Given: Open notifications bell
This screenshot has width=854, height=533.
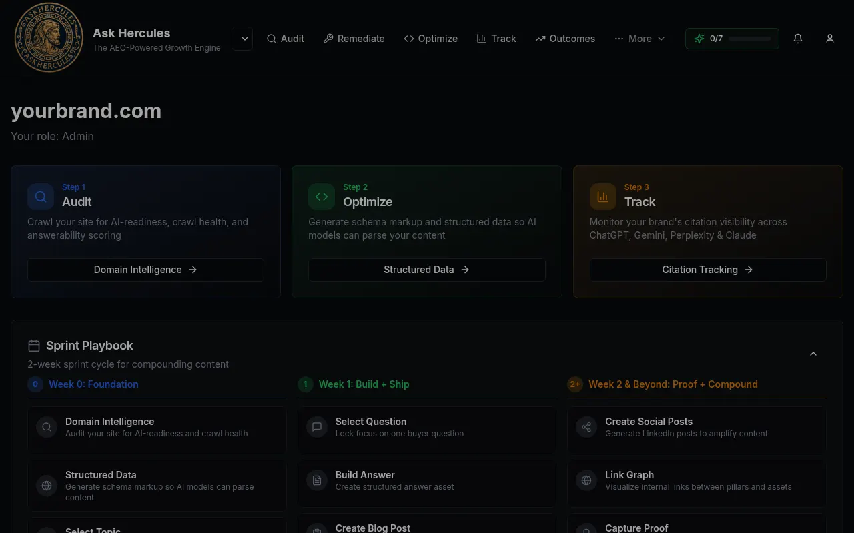Looking at the screenshot, I should pos(798,39).
